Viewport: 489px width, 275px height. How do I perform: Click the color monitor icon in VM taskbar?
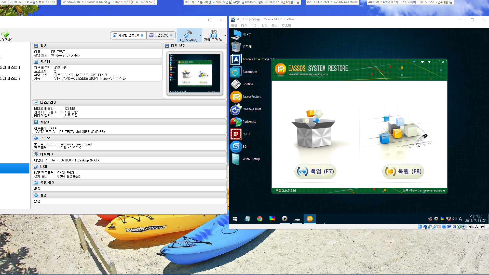click(272, 218)
